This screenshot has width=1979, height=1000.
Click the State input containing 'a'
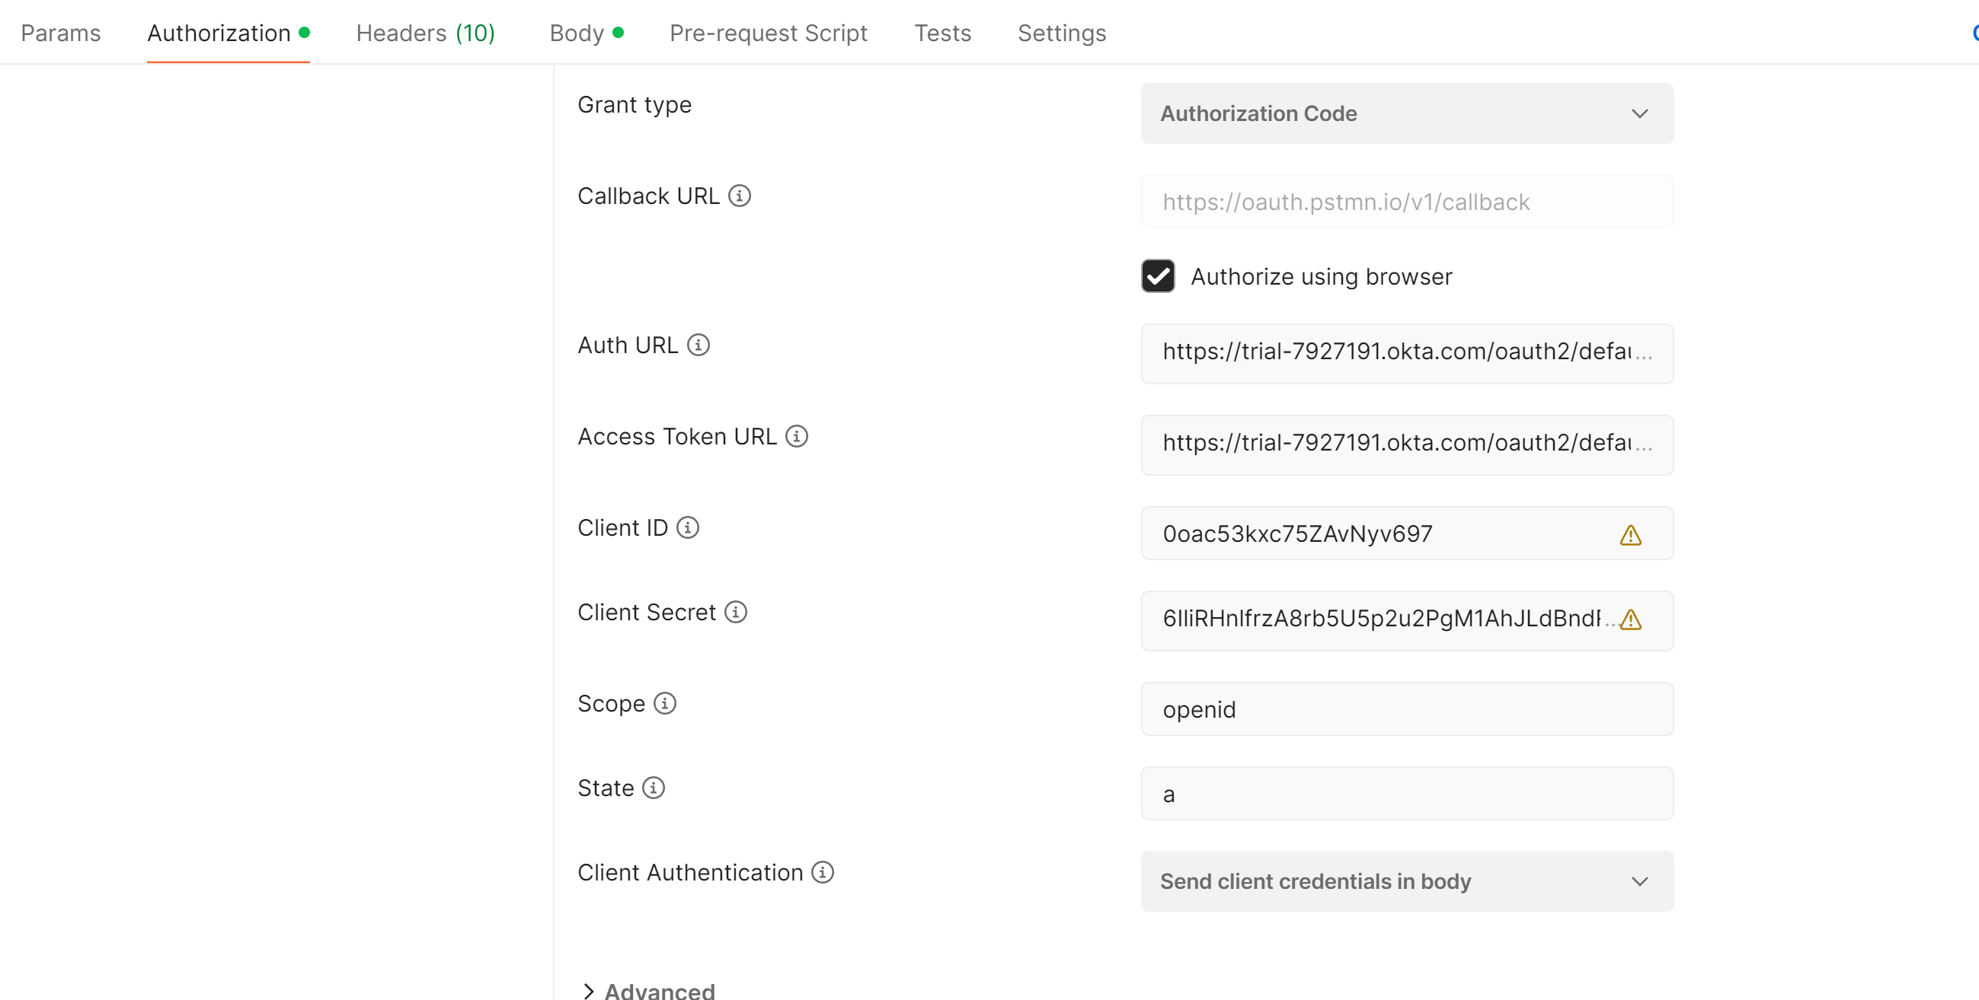click(x=1406, y=794)
